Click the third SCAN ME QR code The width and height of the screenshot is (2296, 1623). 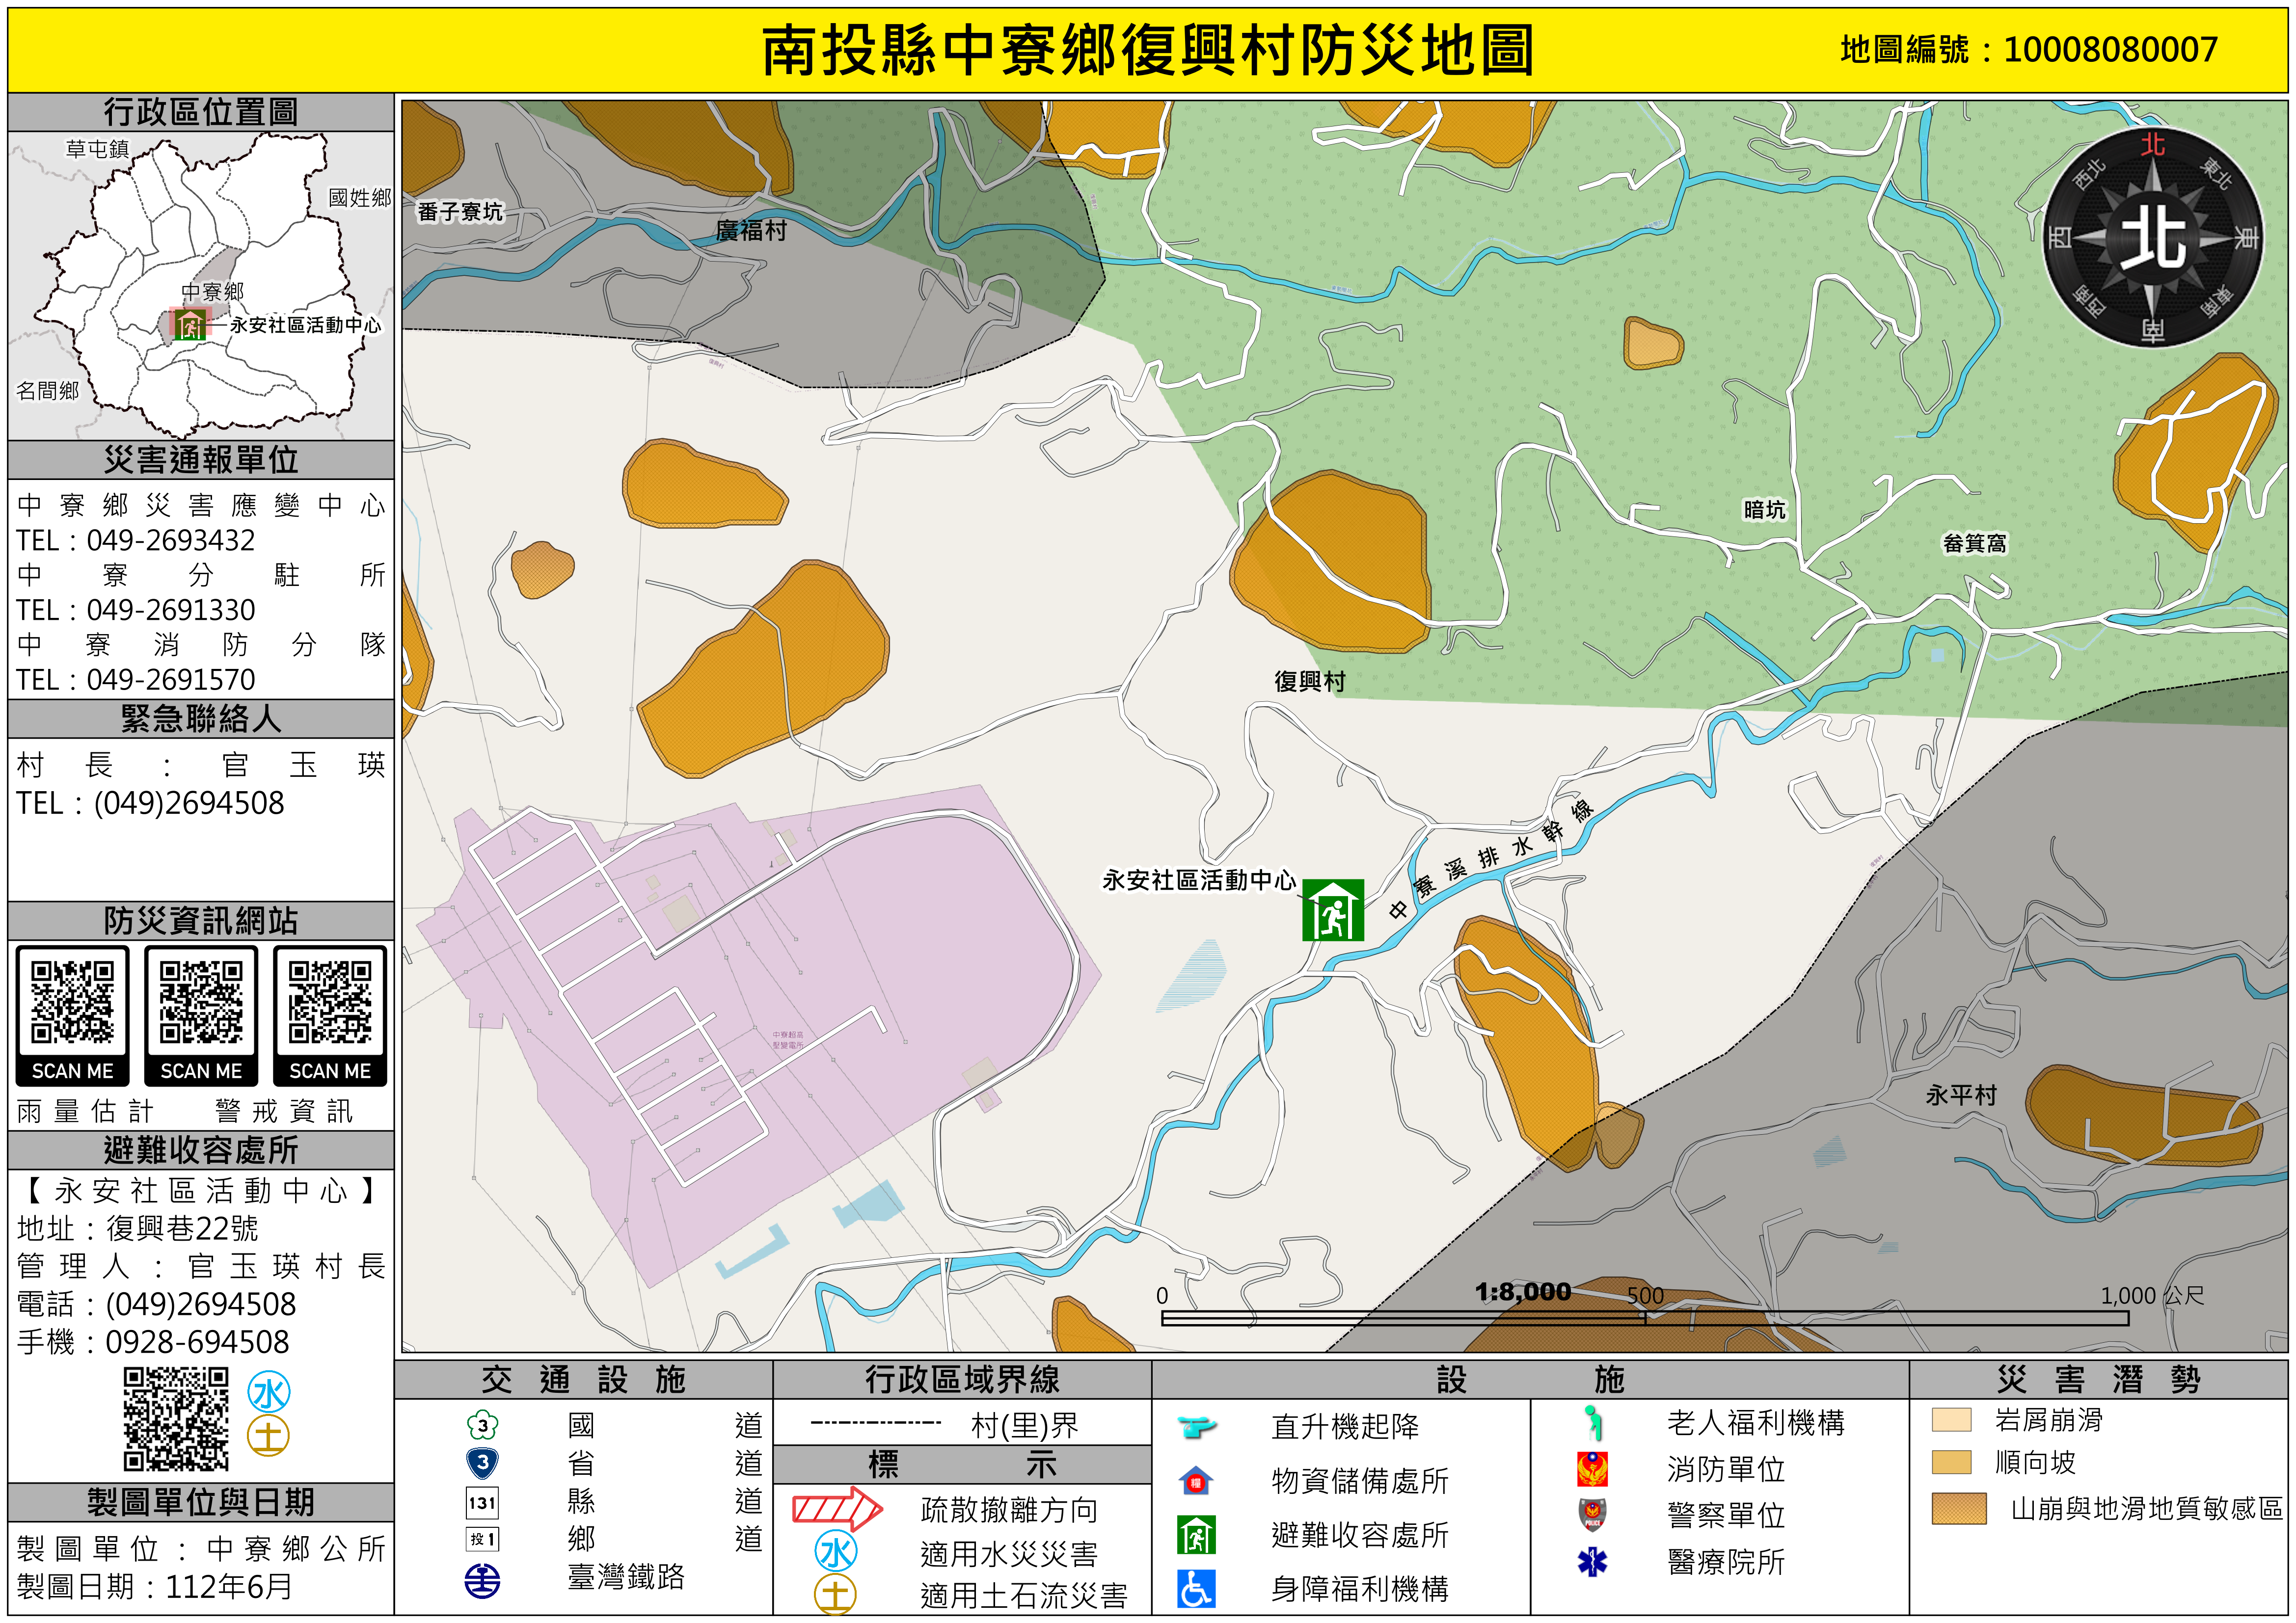click(329, 1002)
